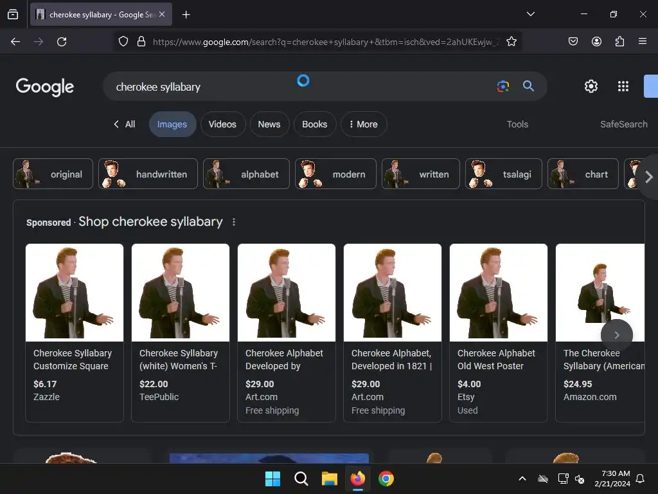This screenshot has height=494, width=658.
Task: Open TeePublic Women's T-shirt product image
Action: click(x=181, y=293)
